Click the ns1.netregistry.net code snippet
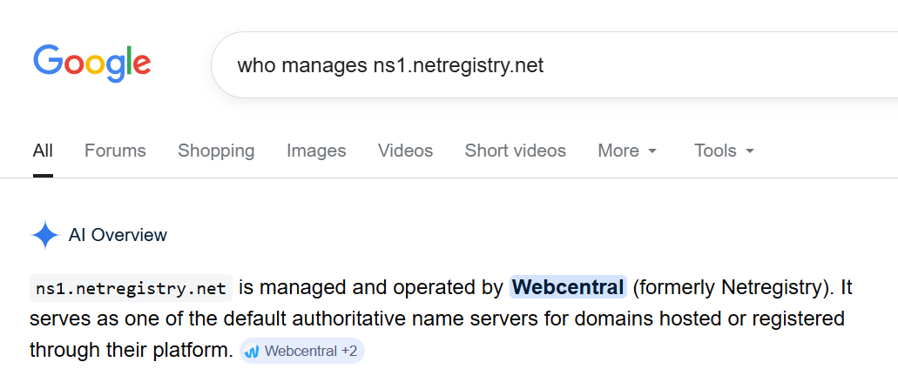This screenshot has width=898, height=389. pyautogui.click(x=131, y=288)
